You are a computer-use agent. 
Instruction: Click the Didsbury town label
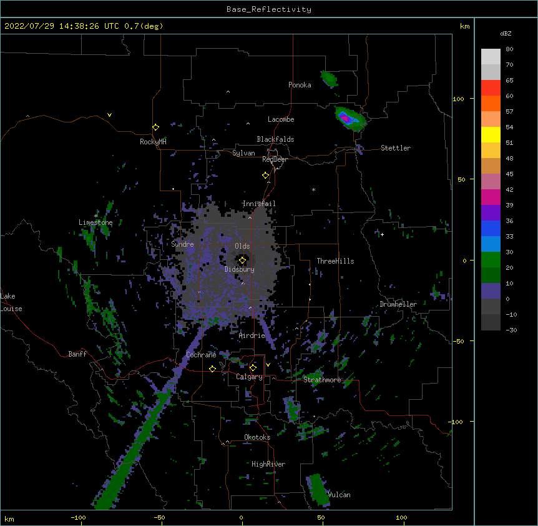point(240,269)
